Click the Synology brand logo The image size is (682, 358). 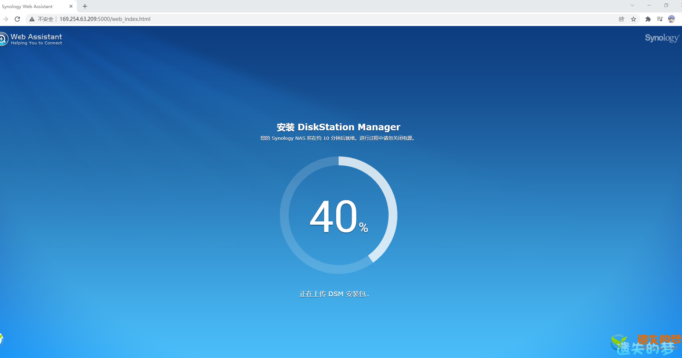[x=662, y=38]
